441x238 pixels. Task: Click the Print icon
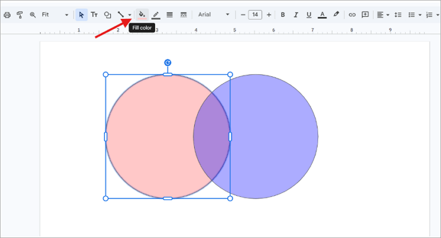pos(7,15)
